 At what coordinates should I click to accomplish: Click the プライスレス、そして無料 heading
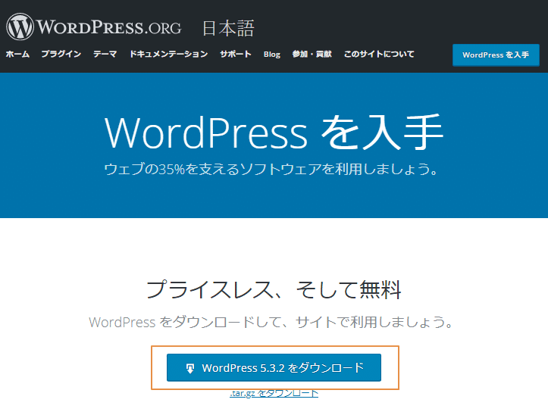(274, 289)
